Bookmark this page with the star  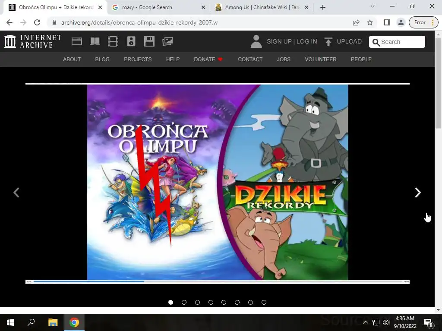(370, 22)
